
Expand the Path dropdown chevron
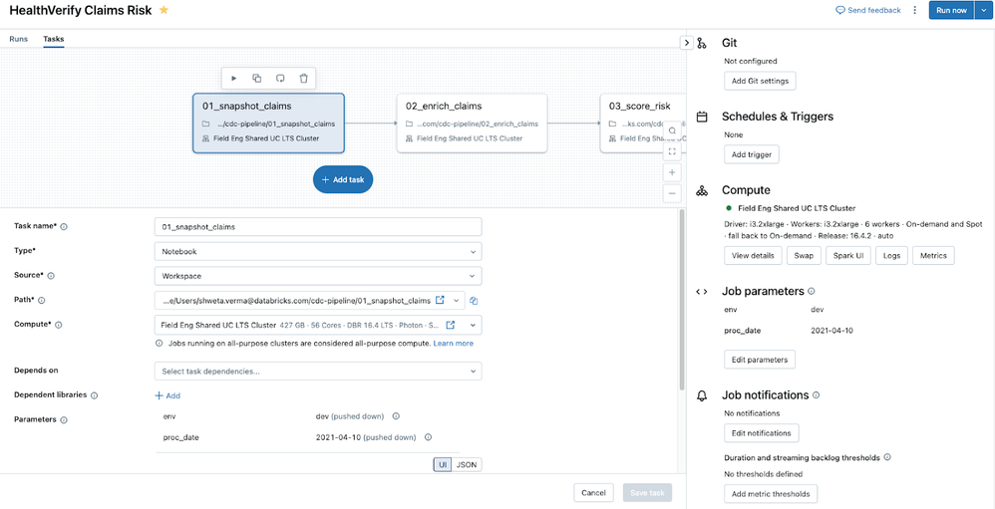click(x=458, y=301)
